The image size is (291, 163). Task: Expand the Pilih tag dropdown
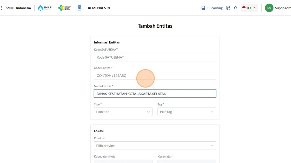[187, 112]
